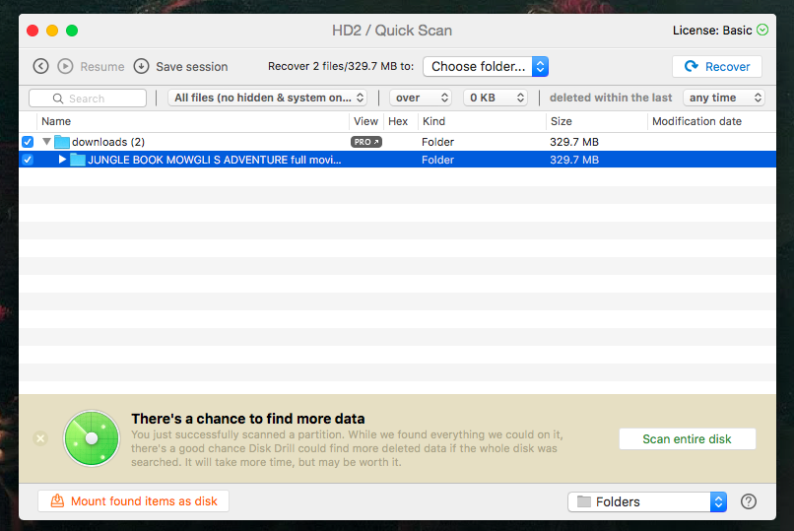Open the Choose folder dropdown
This screenshot has width=794, height=531.
(x=486, y=66)
